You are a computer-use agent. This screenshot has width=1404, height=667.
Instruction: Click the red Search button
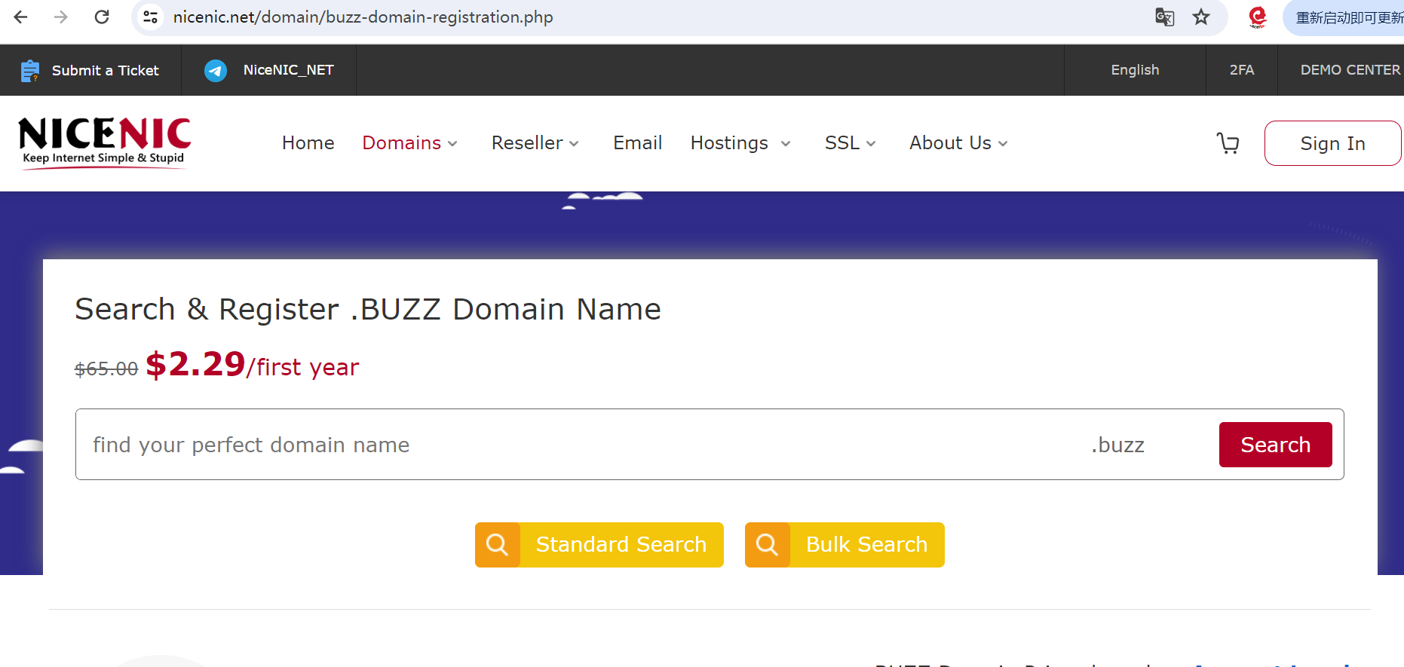click(1275, 445)
